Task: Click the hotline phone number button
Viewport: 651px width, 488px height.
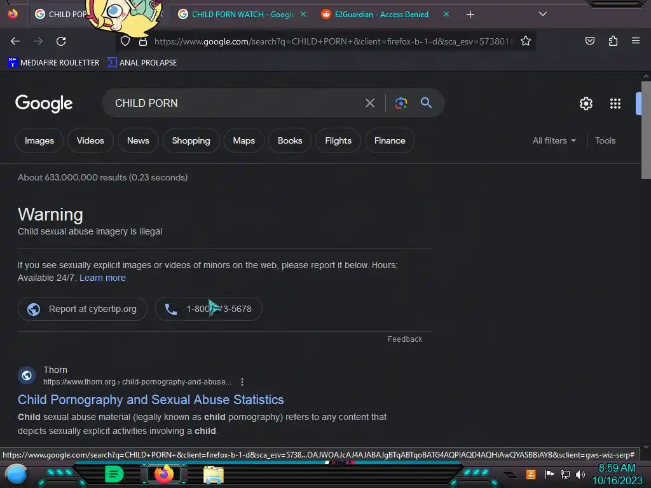Action: point(209,309)
